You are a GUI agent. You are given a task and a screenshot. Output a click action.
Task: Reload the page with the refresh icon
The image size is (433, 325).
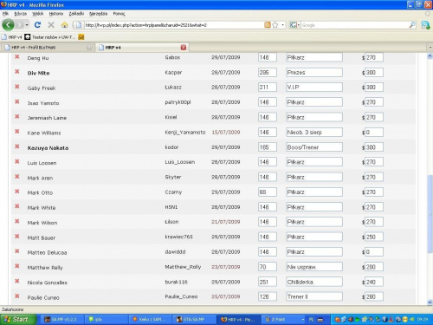tap(37, 25)
